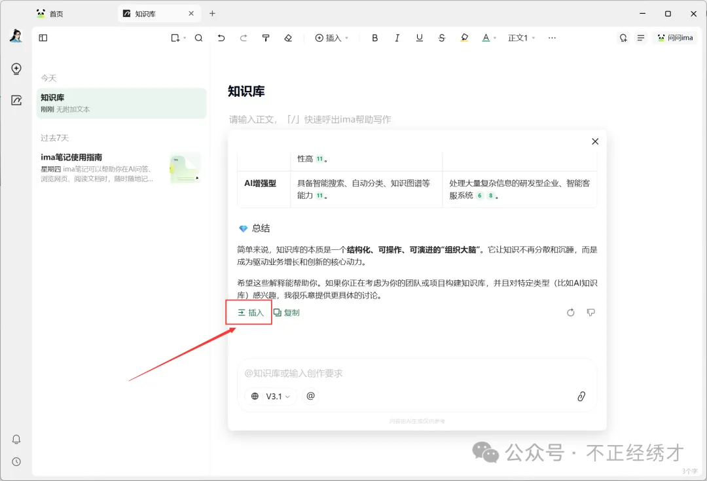
Task: Select the format painter icon
Action: click(x=266, y=38)
